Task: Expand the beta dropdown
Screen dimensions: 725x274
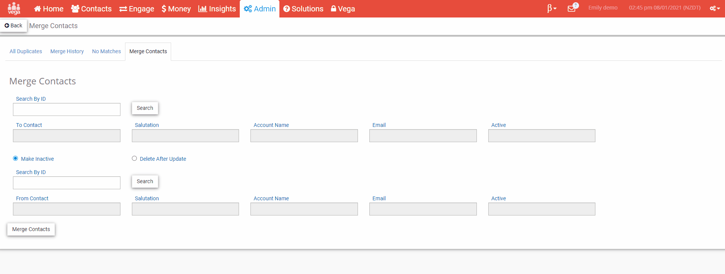Action: [552, 8]
